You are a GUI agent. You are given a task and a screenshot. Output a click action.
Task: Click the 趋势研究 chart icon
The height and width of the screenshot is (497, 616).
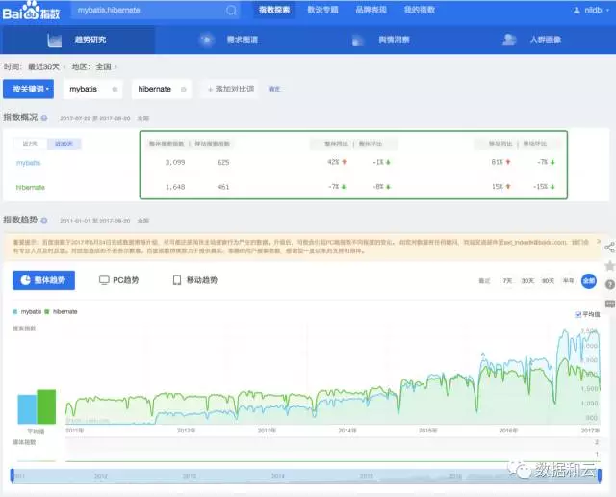point(54,39)
